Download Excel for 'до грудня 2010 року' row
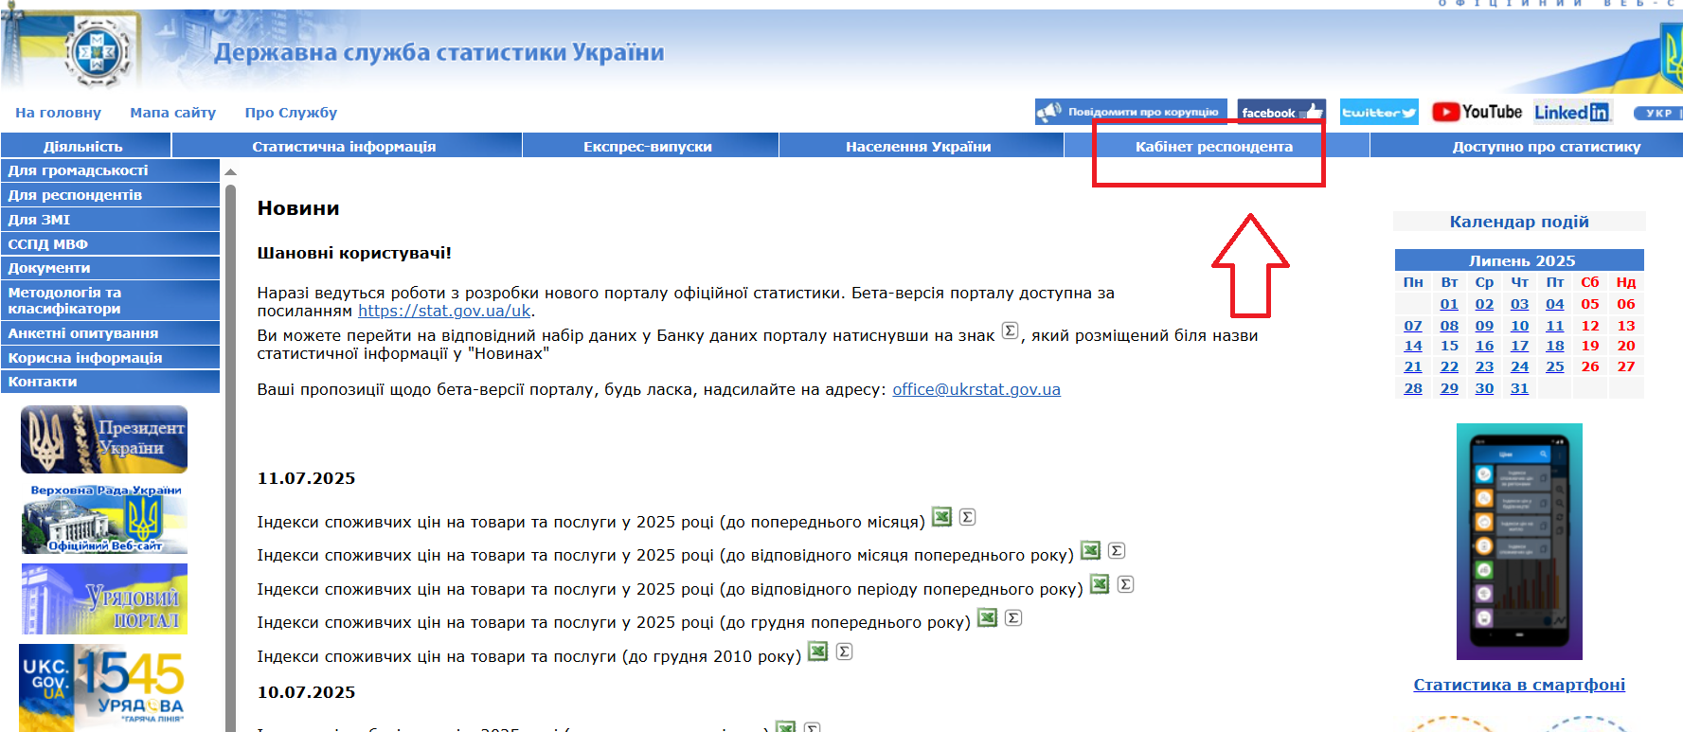The width and height of the screenshot is (1683, 732). (818, 651)
